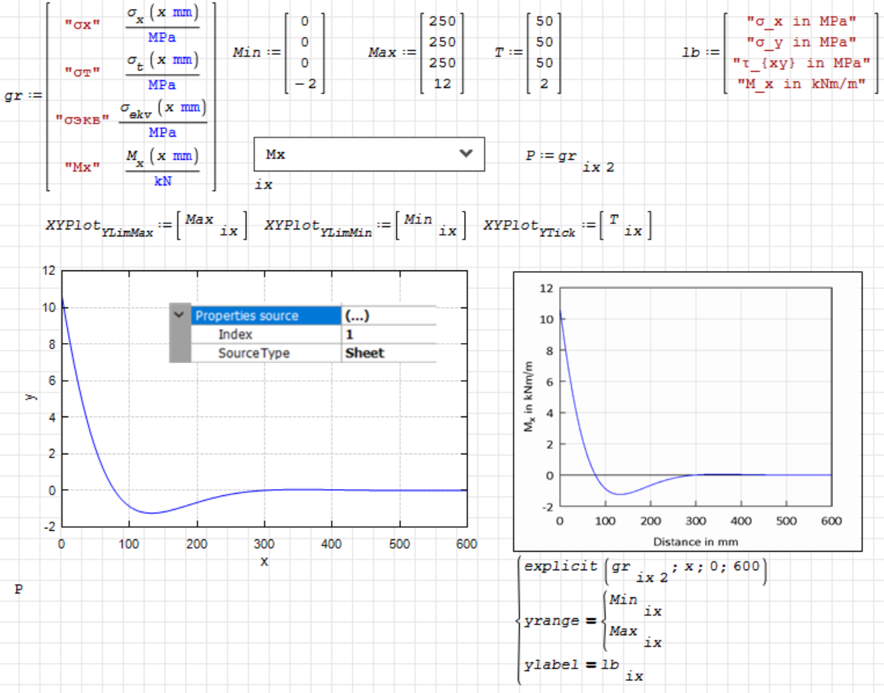Click value 12 in the Max matrix
This screenshot has height=693, width=884.
coord(442,83)
